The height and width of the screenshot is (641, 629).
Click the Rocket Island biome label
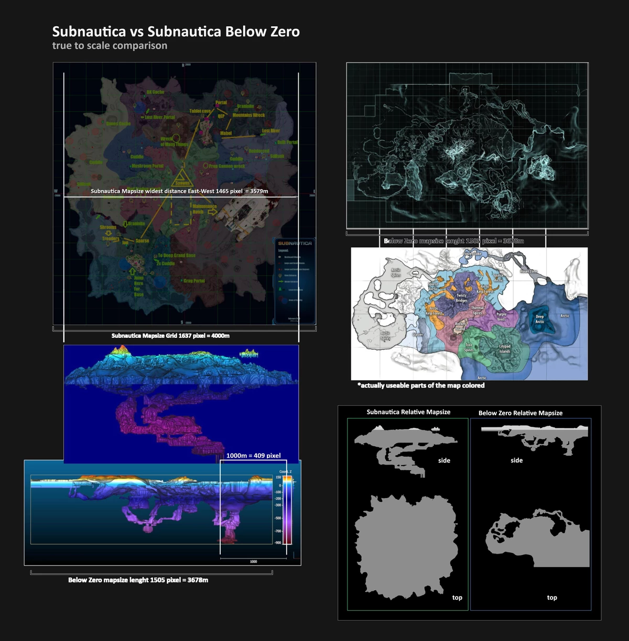tap(460, 326)
